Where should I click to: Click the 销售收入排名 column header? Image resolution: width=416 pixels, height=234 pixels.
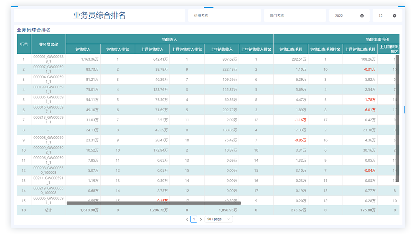coord(118,50)
